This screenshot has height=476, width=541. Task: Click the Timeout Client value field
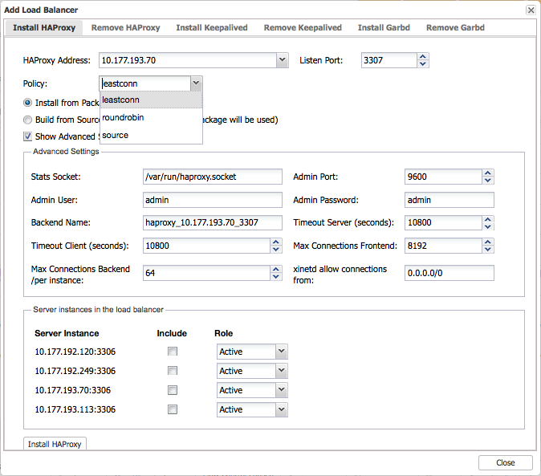click(x=206, y=246)
